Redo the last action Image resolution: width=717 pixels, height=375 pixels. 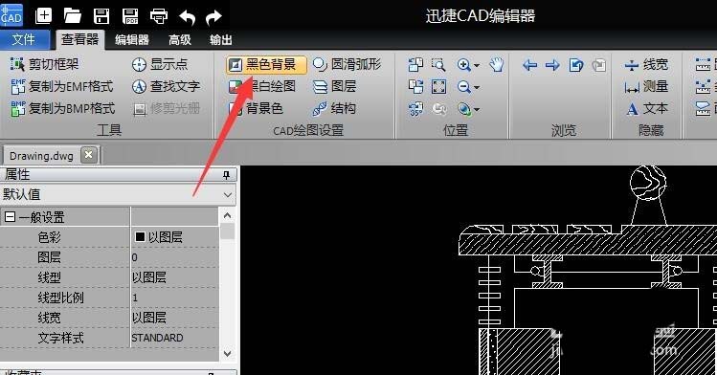coord(213,17)
